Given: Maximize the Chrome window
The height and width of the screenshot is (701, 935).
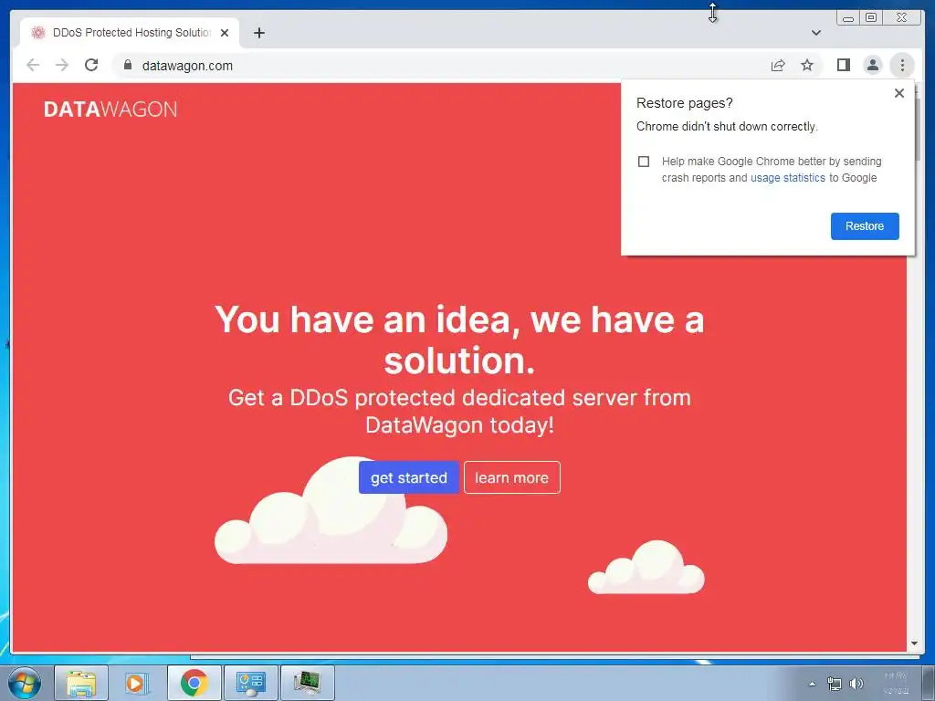Looking at the screenshot, I should click(871, 18).
